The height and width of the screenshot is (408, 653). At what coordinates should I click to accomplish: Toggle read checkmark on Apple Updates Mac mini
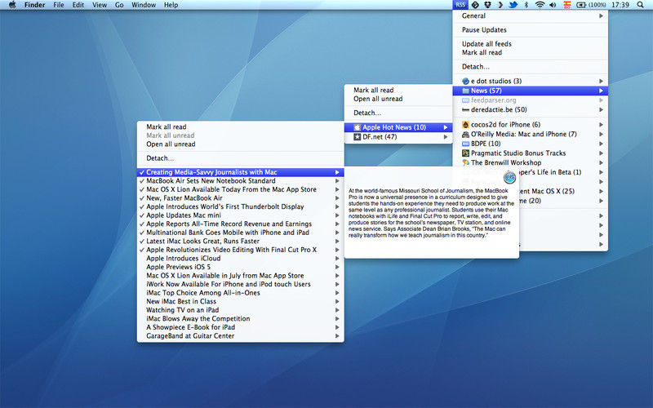point(142,215)
